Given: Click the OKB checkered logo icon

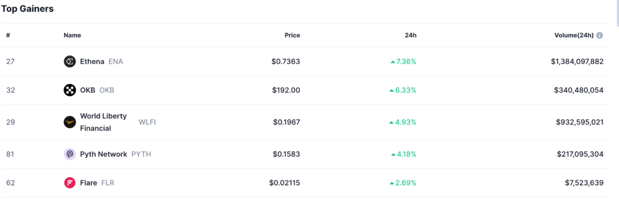Looking at the screenshot, I should pyautogui.click(x=70, y=90).
